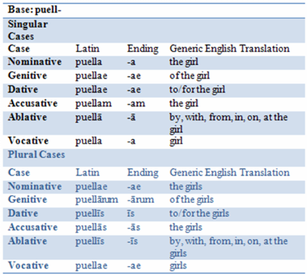308x275 pixels.
Task: Click the plural Ablative '-īs' ending
Action: pyautogui.click(x=133, y=241)
